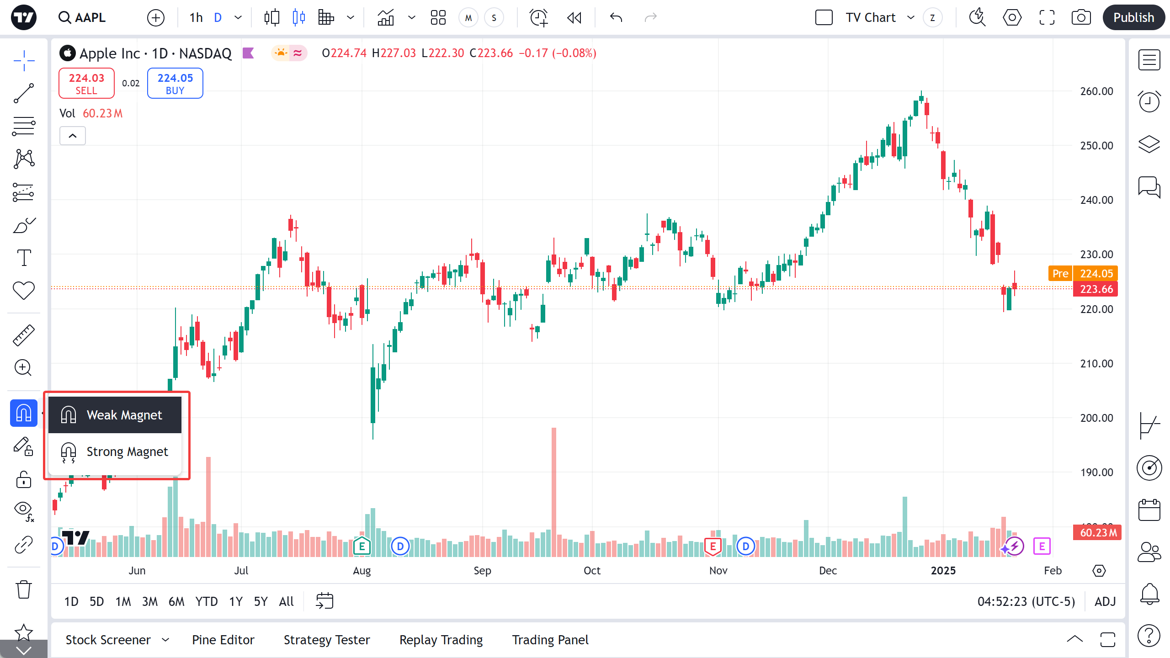Toggle the magnet mode button
Screen dimensions: 1170x658
pos(23,413)
